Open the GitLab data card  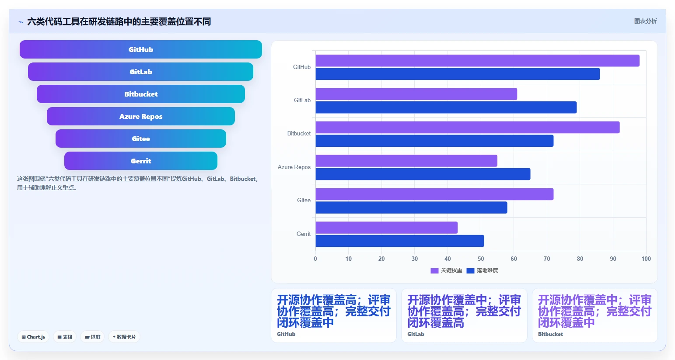(464, 315)
